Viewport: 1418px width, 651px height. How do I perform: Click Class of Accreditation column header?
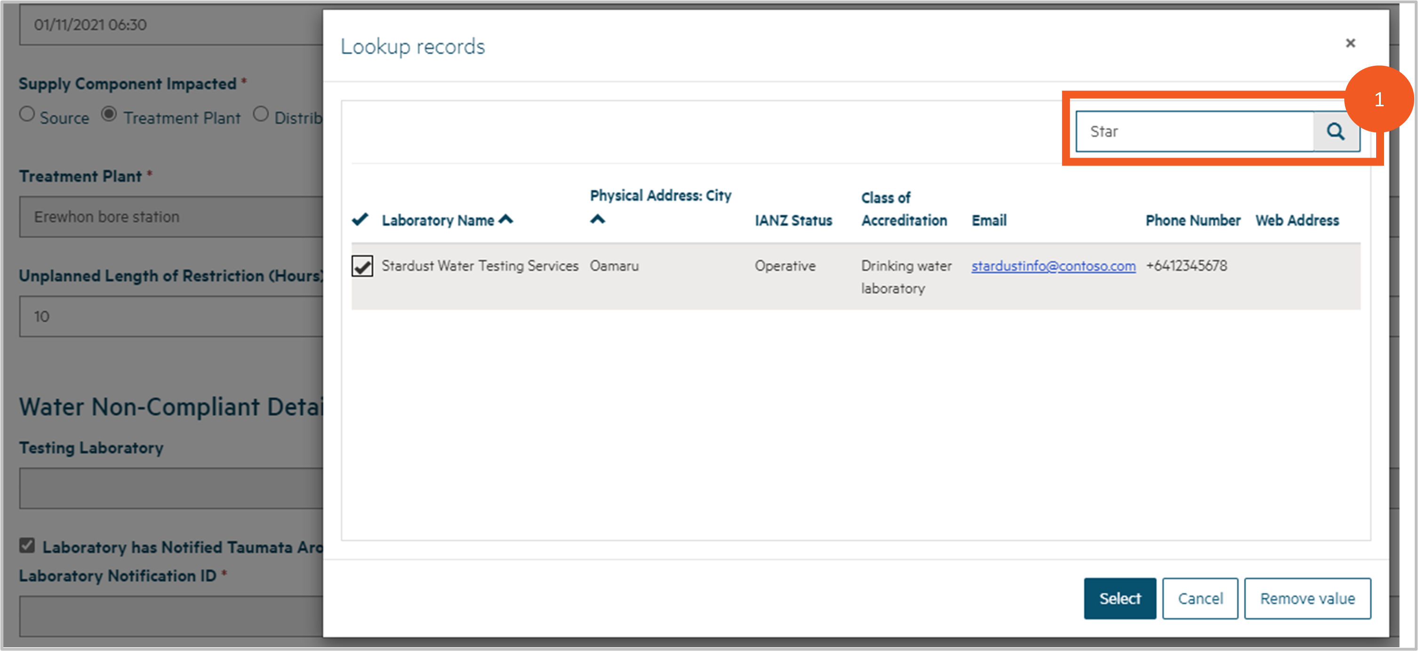click(x=903, y=209)
